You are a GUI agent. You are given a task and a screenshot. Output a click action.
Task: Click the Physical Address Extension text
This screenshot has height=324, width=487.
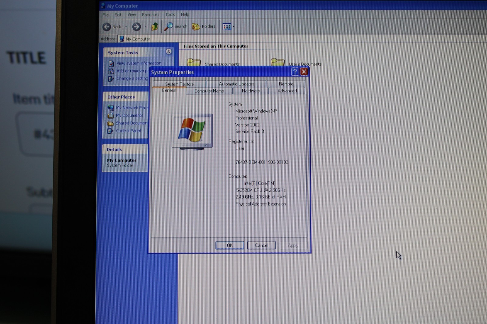[261, 204]
